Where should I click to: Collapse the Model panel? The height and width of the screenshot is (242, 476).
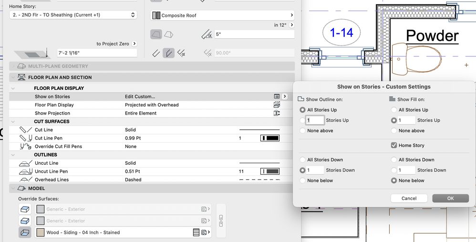click(x=13, y=188)
